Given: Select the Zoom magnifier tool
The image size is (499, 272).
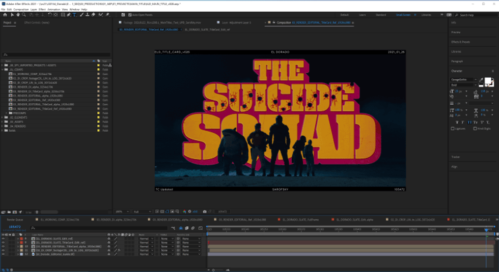Looking at the screenshot, I should point(24,15).
